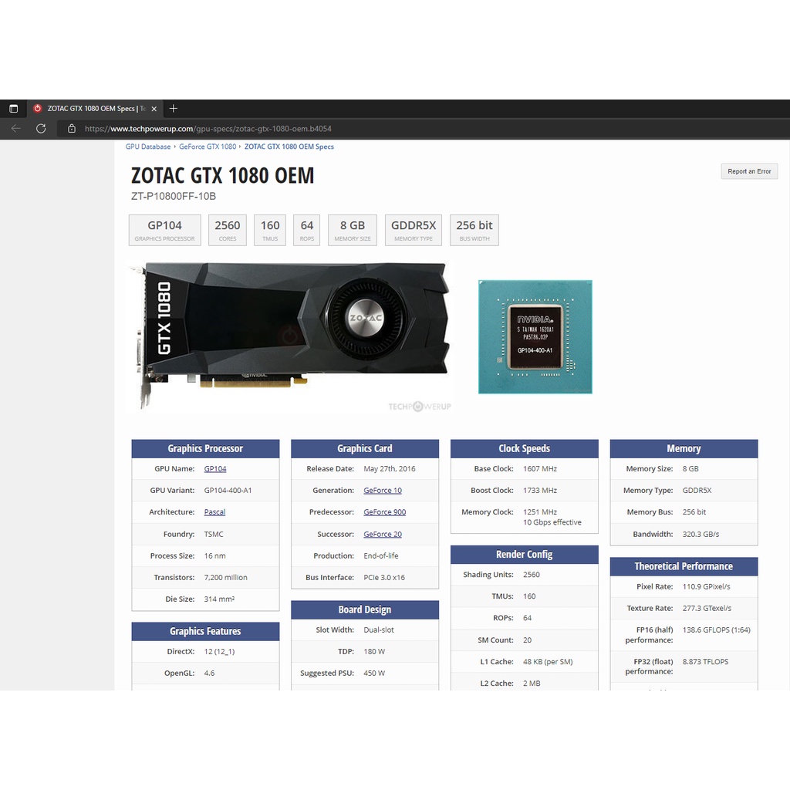Open the GeForce 10 generation link
790x790 pixels.
coord(383,491)
